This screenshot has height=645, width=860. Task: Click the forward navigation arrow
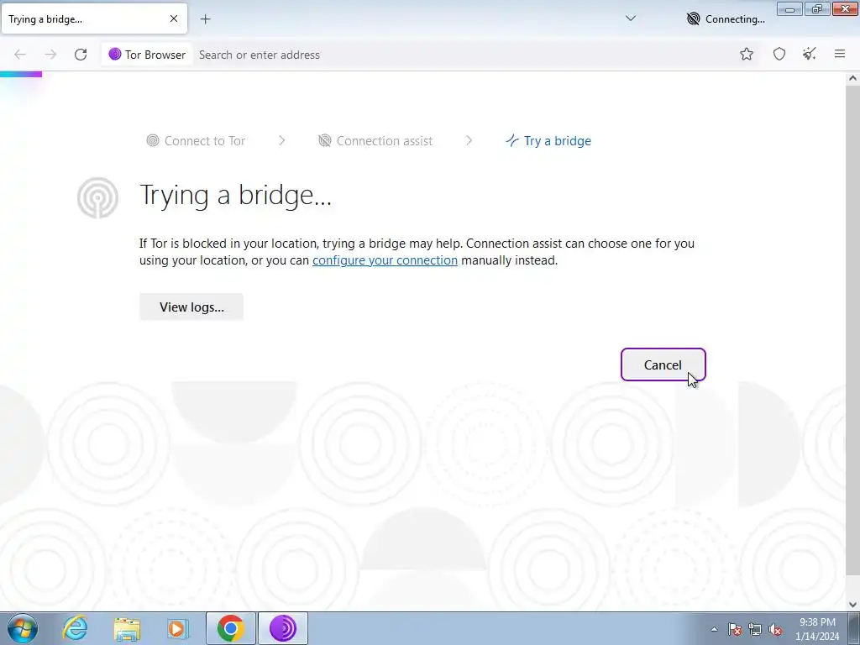tap(50, 55)
